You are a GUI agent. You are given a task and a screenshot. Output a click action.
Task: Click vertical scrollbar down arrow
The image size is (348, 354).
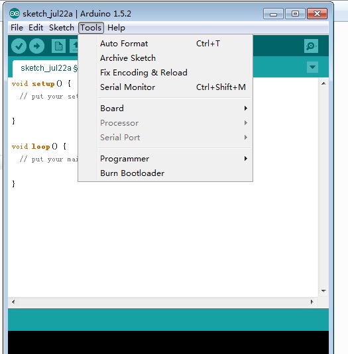pyautogui.click(x=323, y=290)
